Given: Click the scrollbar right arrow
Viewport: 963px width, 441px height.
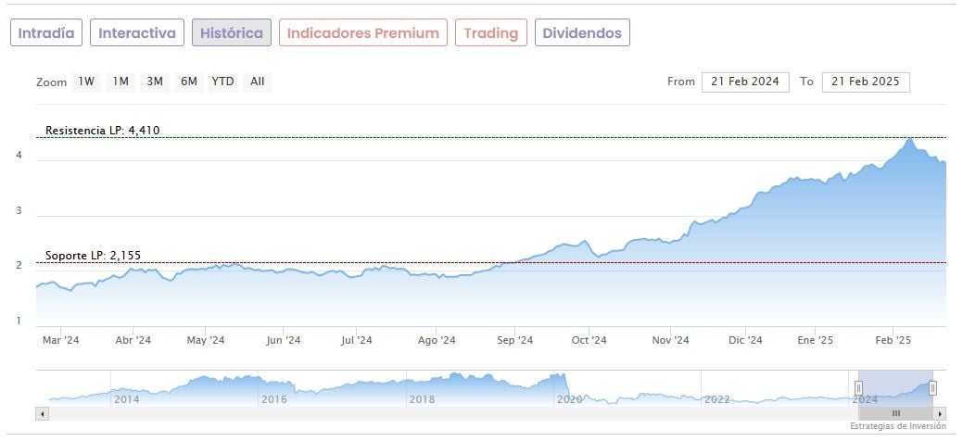Looking at the screenshot, I should click(x=940, y=413).
